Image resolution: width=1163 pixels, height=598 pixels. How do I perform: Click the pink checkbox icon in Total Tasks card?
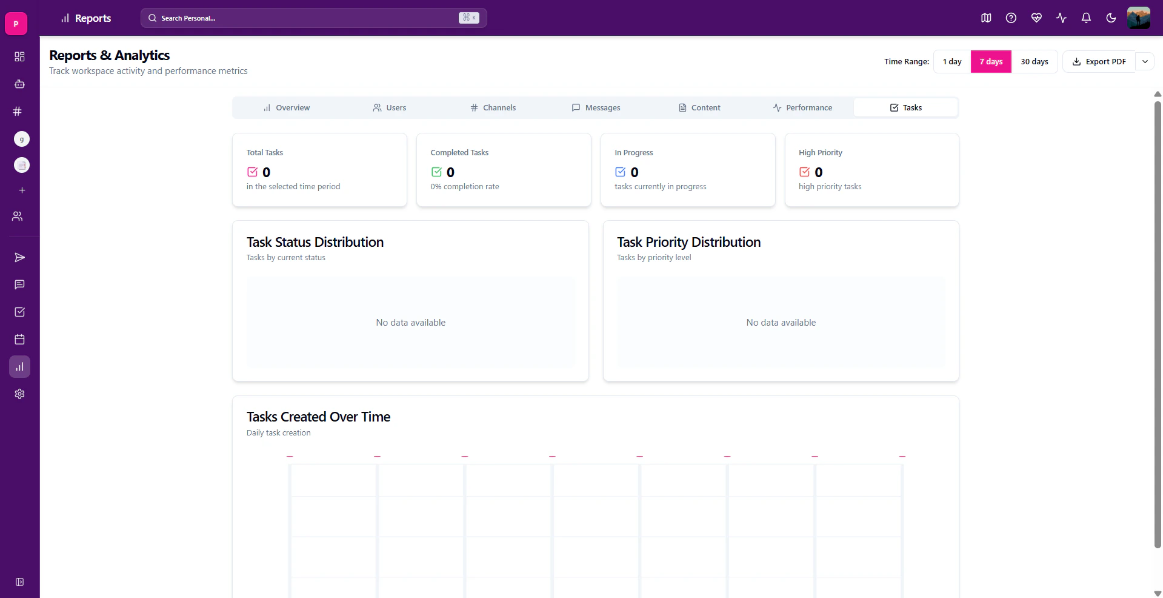253,172
